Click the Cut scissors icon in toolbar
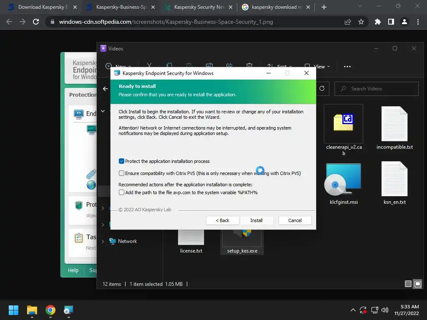Image resolution: width=427 pixels, height=320 pixels. click(149, 65)
